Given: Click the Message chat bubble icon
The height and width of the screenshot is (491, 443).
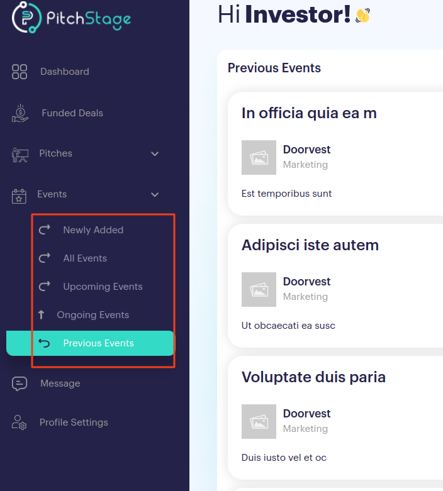Looking at the screenshot, I should [20, 383].
